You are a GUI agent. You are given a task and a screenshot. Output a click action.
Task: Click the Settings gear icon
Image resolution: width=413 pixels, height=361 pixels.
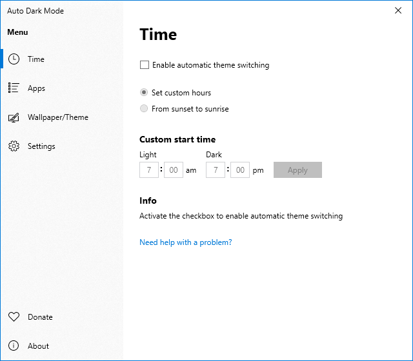tap(14, 146)
